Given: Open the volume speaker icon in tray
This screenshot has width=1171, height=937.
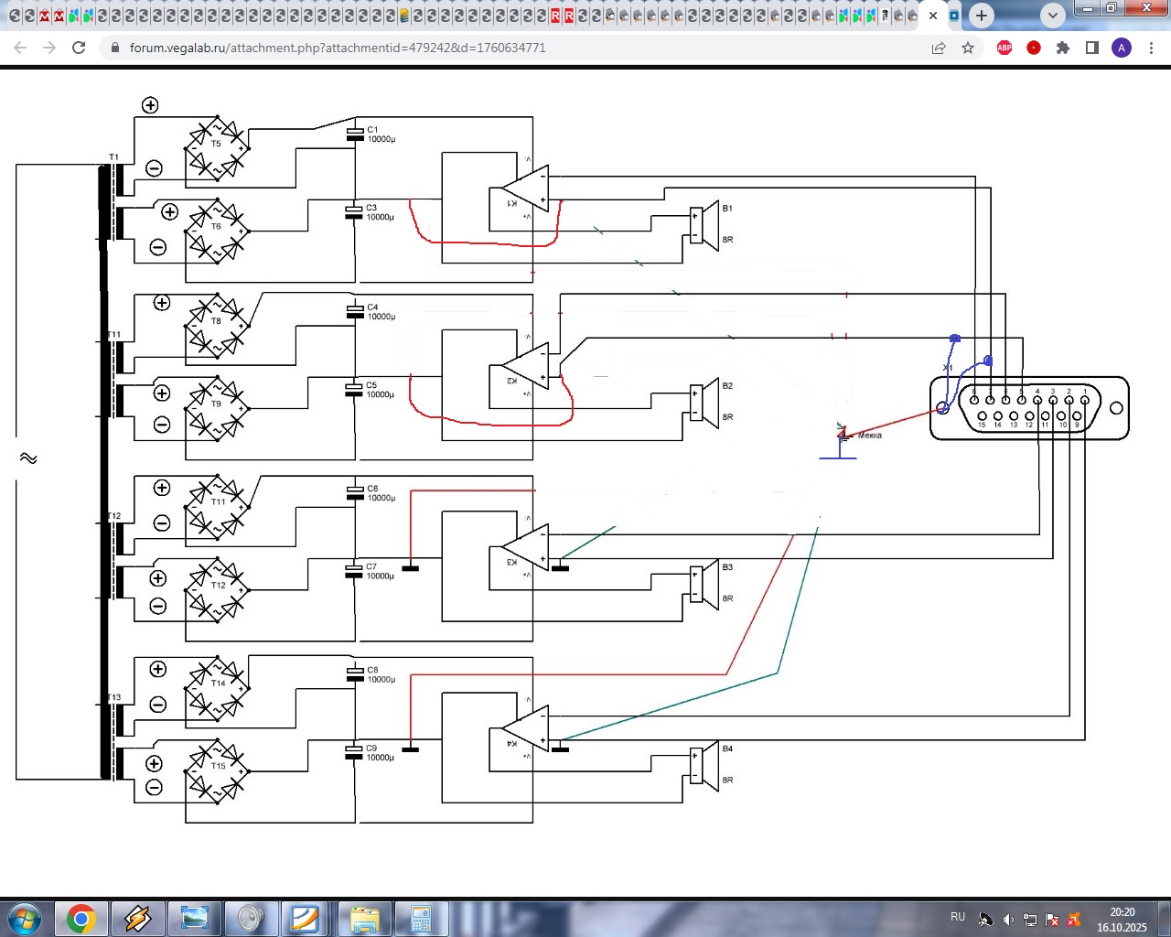Looking at the screenshot, I should (x=1008, y=920).
